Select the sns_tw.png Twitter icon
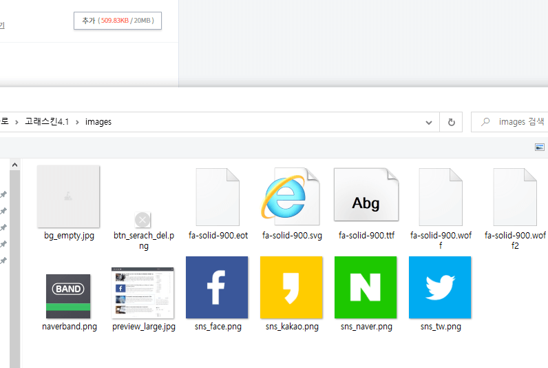 click(440, 287)
